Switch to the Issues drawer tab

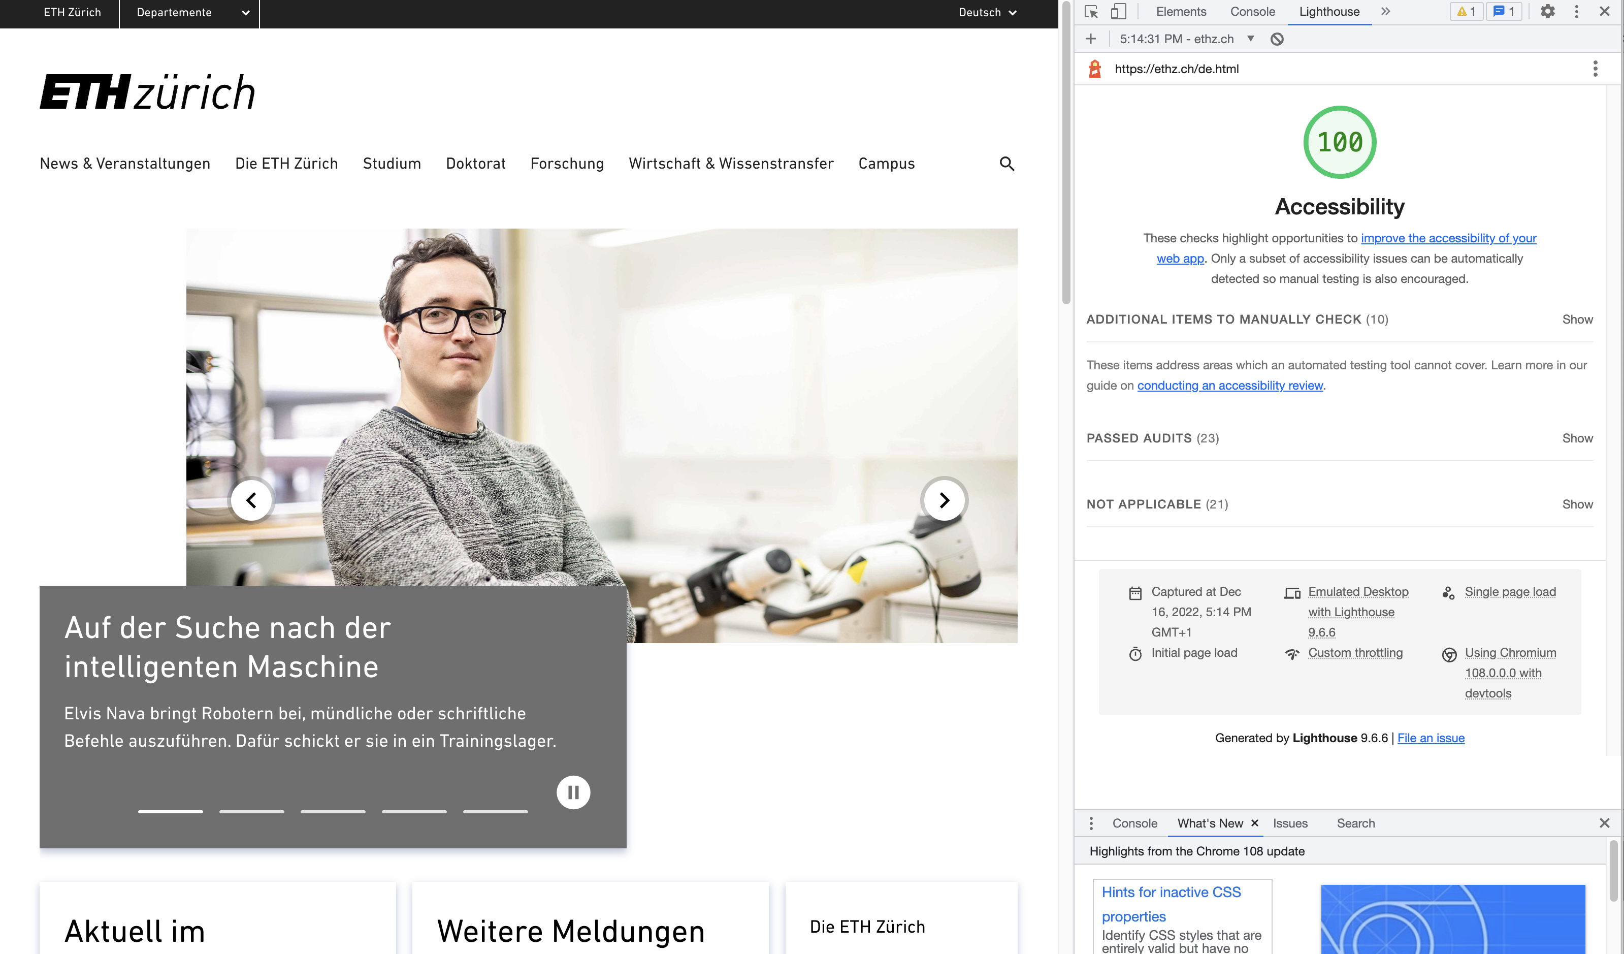coord(1289,823)
